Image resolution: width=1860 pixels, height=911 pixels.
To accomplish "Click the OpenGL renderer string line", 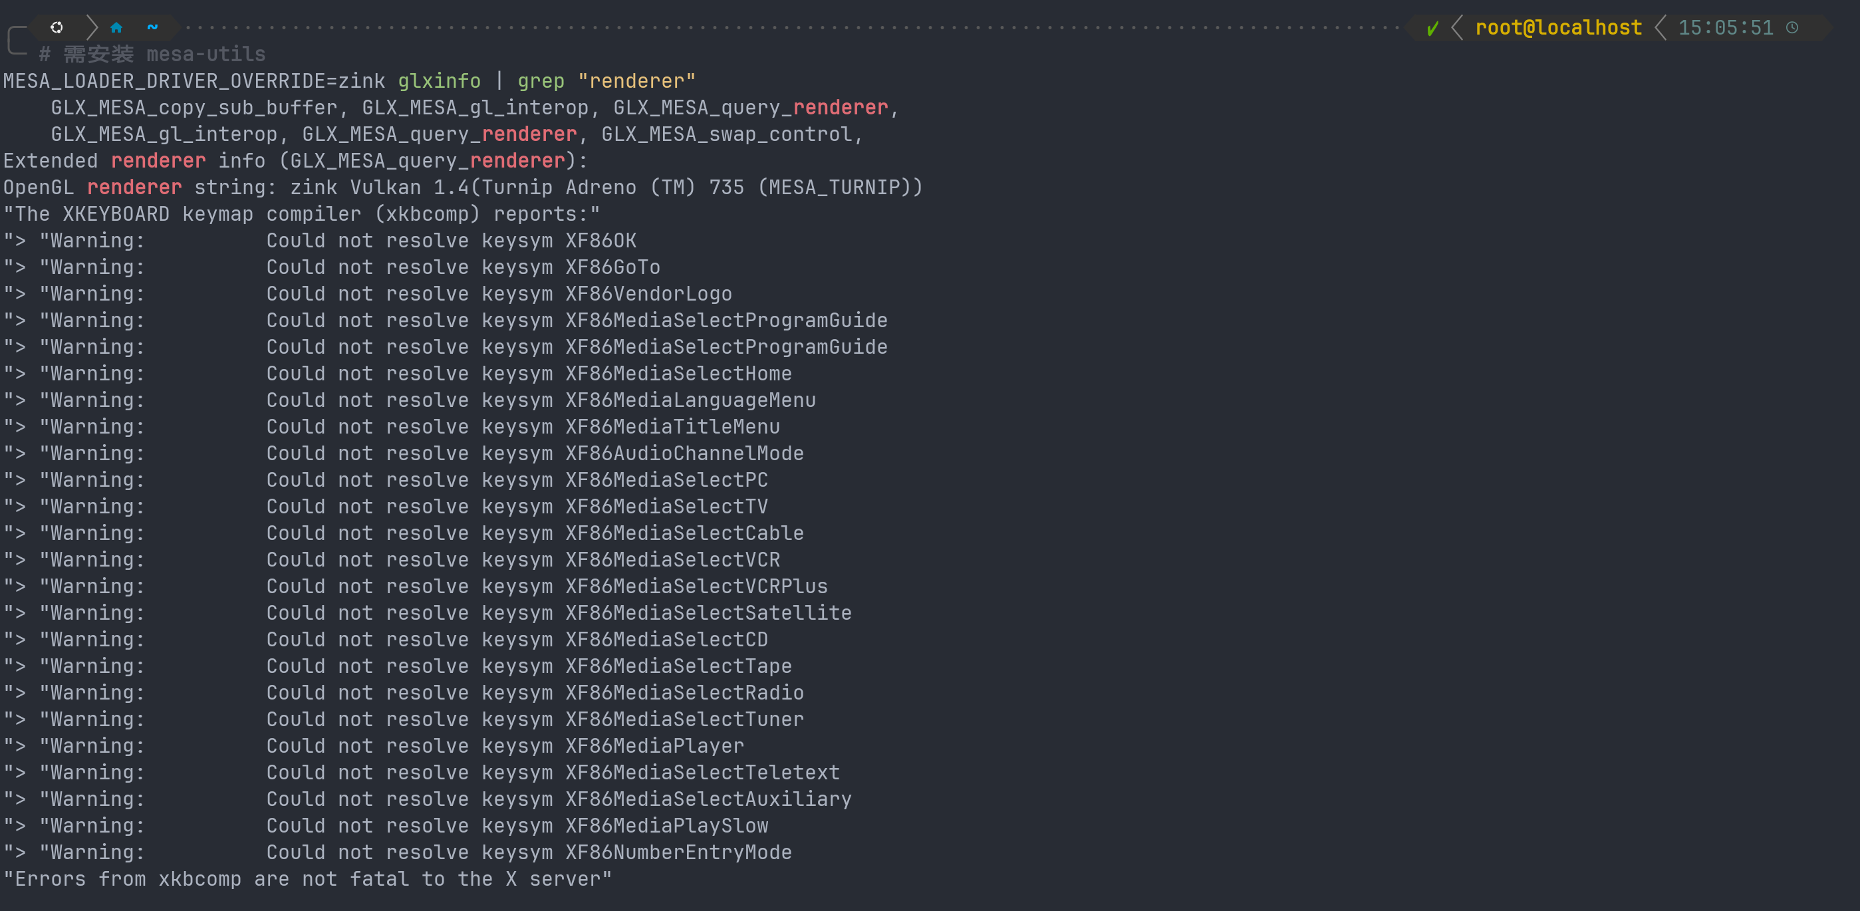I will pyautogui.click(x=462, y=188).
